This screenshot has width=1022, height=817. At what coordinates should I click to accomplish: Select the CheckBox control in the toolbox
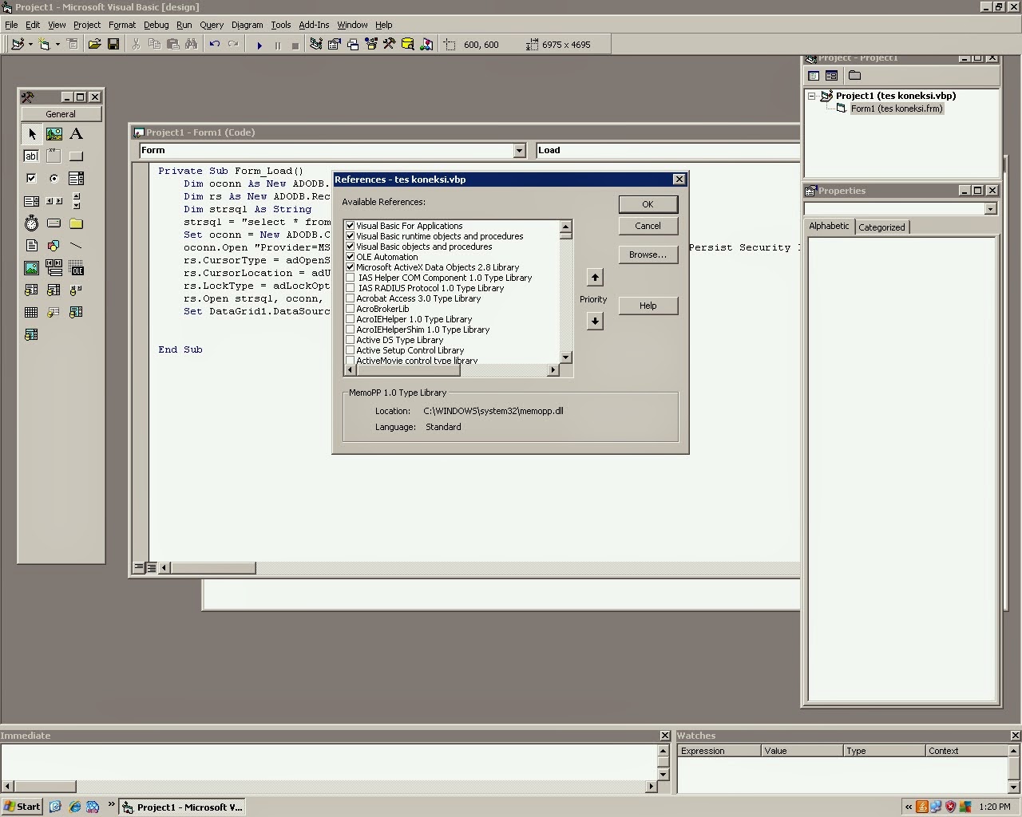pos(31,179)
